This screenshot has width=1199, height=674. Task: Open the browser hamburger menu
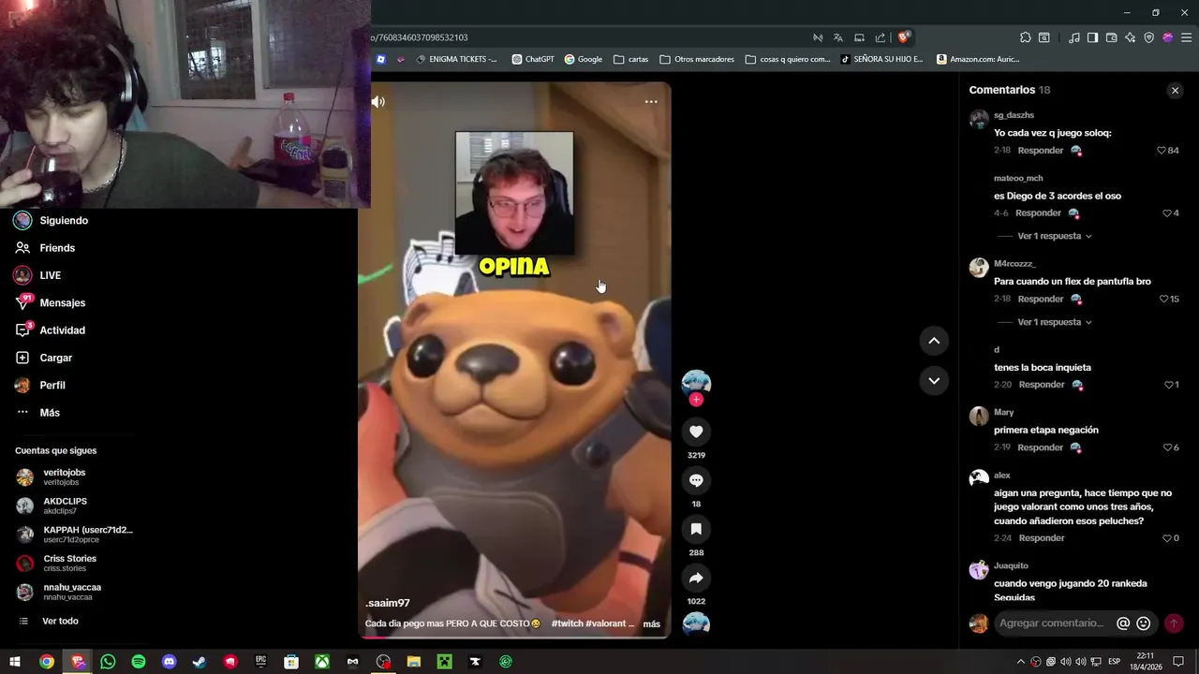1187,37
